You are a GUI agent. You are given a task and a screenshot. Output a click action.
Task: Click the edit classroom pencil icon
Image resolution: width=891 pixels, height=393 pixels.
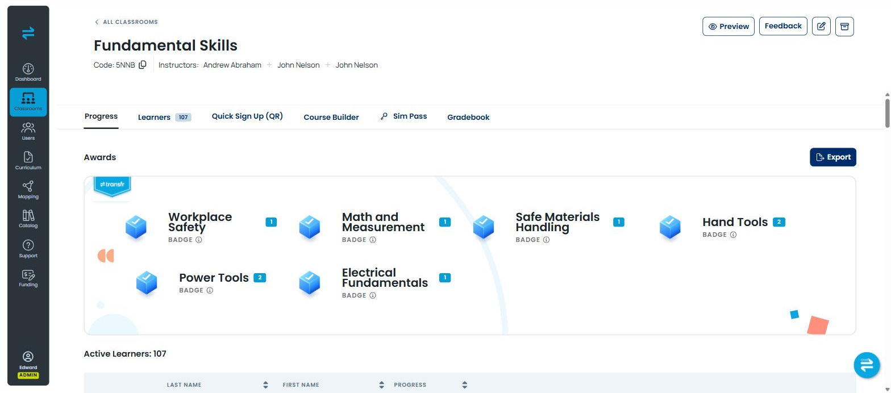point(821,26)
